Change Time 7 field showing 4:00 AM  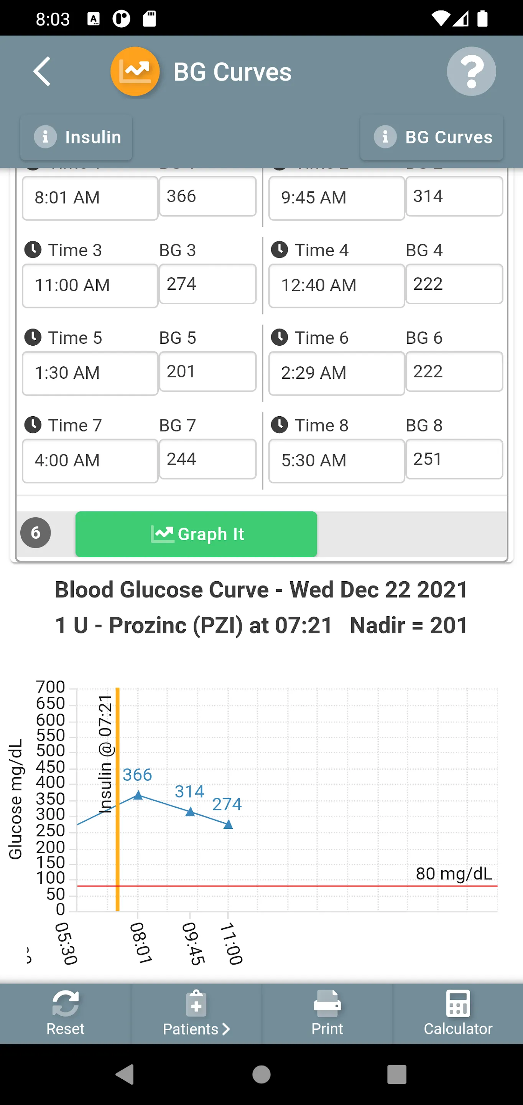(x=90, y=461)
